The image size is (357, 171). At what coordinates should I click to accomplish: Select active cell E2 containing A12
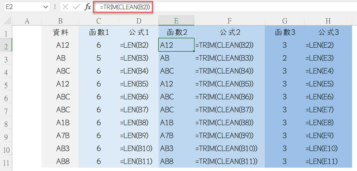click(176, 45)
